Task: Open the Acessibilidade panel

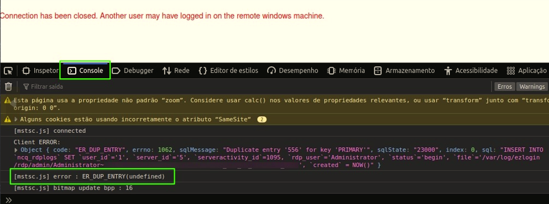Action: click(x=471, y=71)
